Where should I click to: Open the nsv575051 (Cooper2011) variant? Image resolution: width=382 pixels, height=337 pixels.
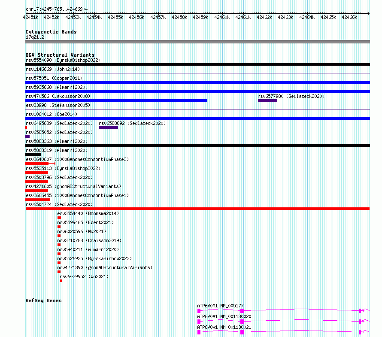pos(54,78)
